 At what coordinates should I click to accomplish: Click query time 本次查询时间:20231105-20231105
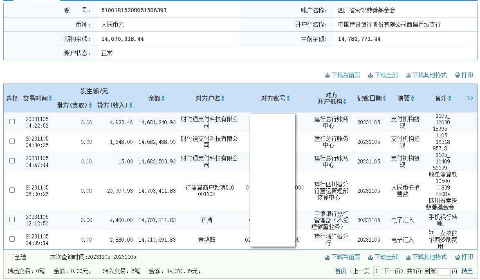[x=93, y=257]
